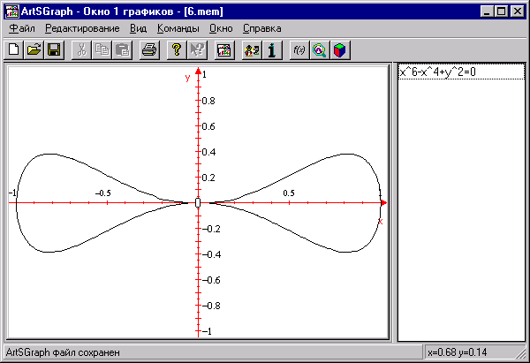530x363 pixels.
Task: Open the Файл menu
Action: (x=21, y=28)
